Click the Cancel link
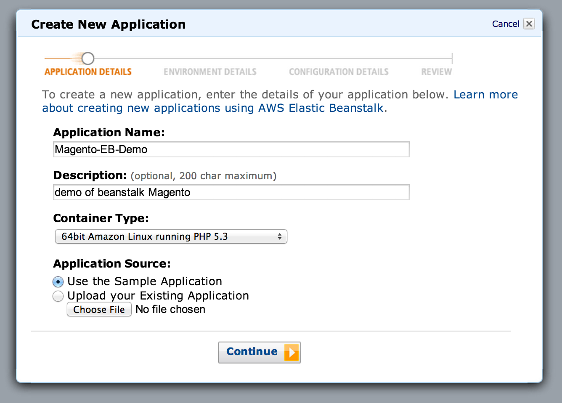This screenshot has width=562, height=403. pyautogui.click(x=506, y=24)
